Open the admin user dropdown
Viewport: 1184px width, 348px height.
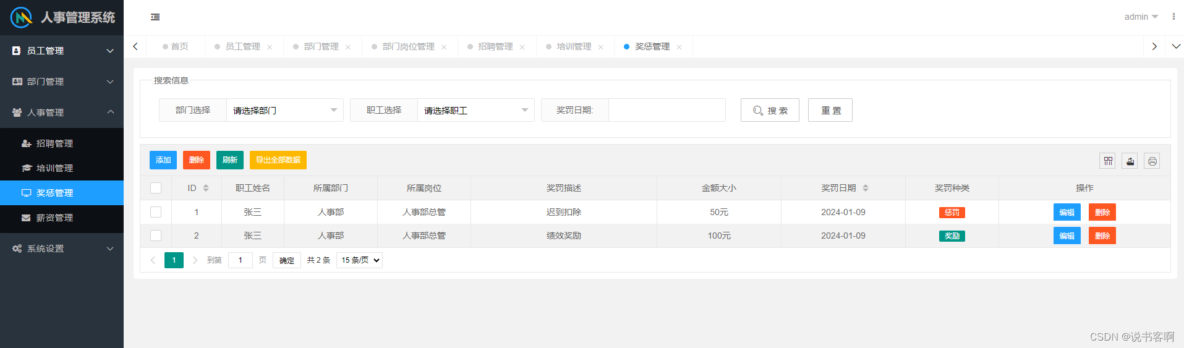point(1141,17)
